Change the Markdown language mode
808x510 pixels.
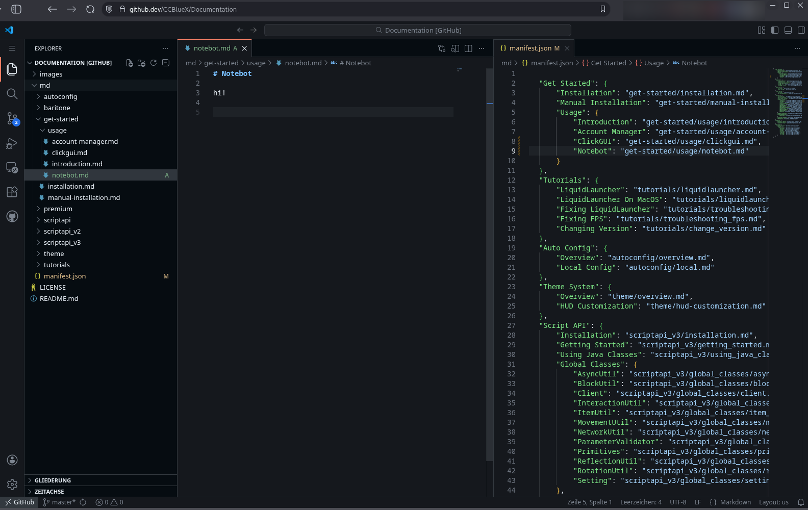[735, 502]
